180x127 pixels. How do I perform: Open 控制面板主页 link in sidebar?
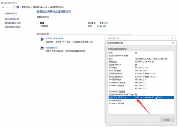[x=11, y=13]
